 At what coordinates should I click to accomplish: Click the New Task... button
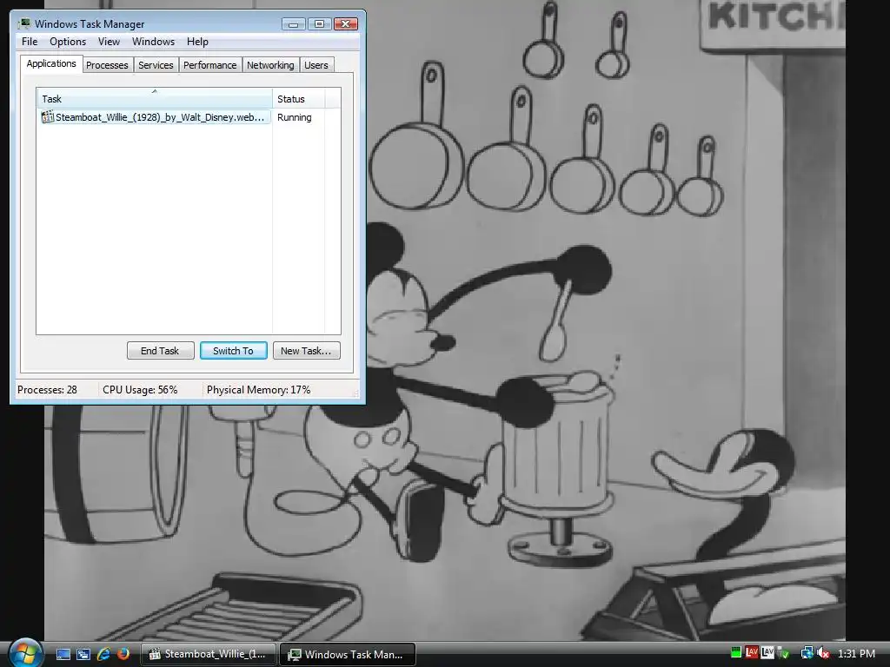(306, 351)
